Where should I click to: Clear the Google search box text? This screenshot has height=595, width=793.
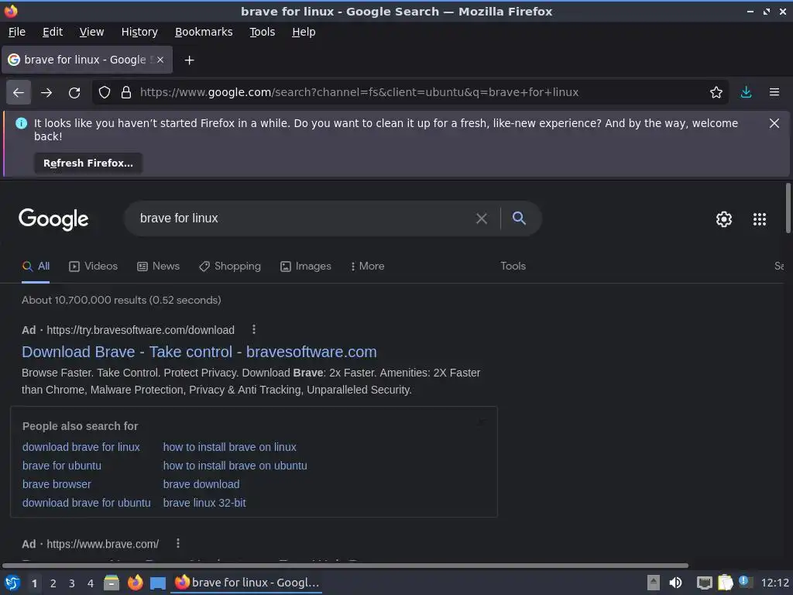pos(482,218)
